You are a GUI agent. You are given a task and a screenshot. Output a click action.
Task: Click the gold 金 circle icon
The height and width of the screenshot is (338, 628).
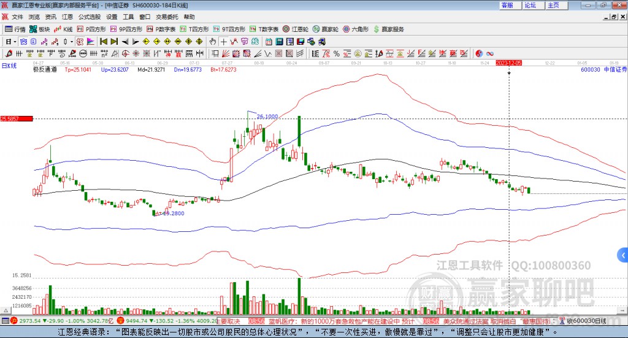358,53
